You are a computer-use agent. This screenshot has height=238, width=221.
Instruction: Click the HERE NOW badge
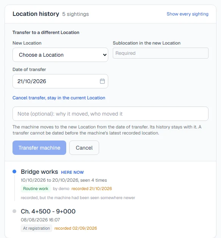pyautogui.click(x=72, y=172)
